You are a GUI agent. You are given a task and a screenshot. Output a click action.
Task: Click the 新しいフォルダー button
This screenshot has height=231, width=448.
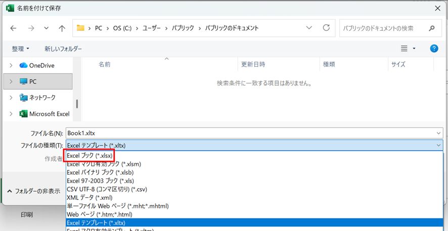click(x=63, y=49)
